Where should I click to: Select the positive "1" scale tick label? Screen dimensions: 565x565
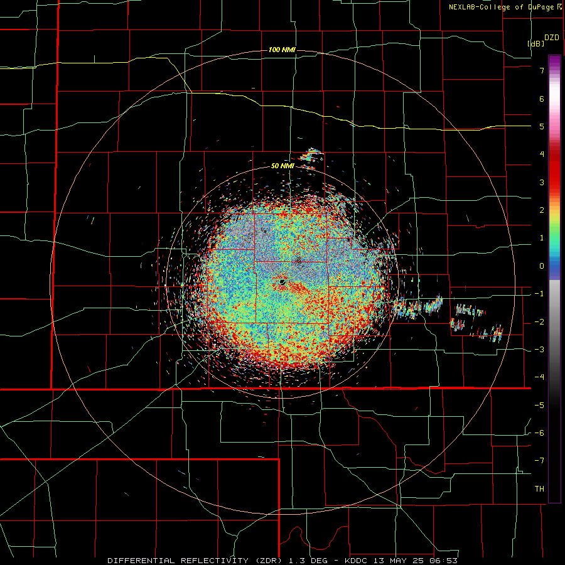pyautogui.click(x=542, y=238)
